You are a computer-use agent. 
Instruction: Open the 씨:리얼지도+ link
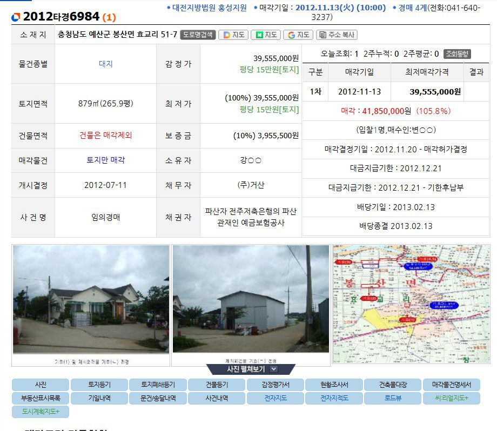451,399
